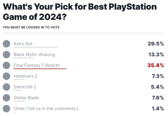This screenshot has height=116, width=168.
Task: Choose Final Fantasy 7 Rebirth radio button
Action: (x=6, y=65)
